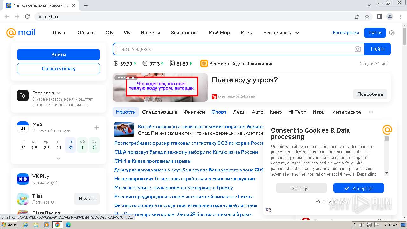Open the Китай отказался news thumbnail
407x229 pixels.
point(124,129)
